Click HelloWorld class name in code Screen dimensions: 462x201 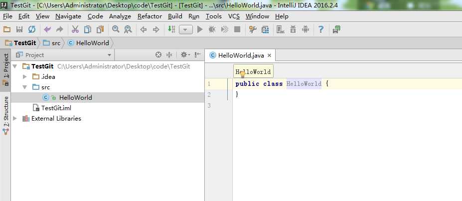pos(304,84)
